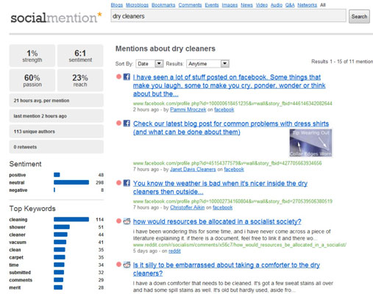Click the 23% reach stat box
Viewport: 373px width, 294px height.
tap(80, 80)
